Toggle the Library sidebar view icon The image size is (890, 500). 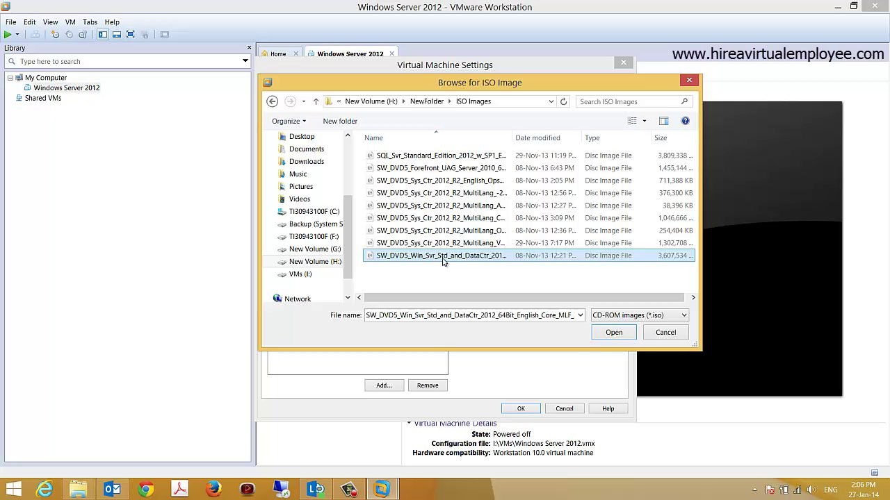(x=103, y=35)
